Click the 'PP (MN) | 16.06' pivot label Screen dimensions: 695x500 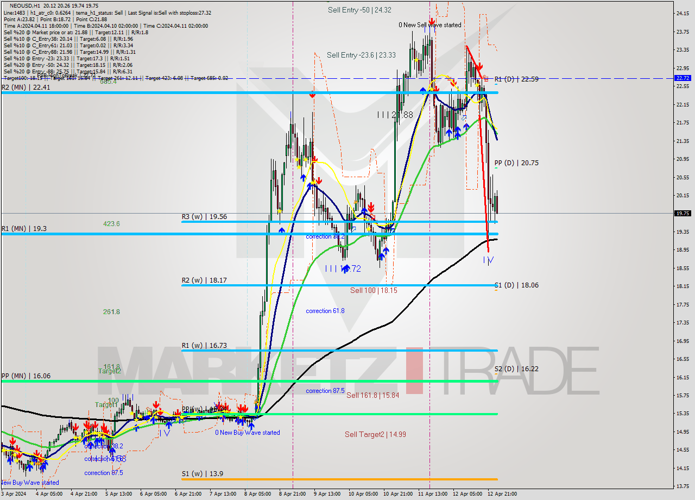26,376
